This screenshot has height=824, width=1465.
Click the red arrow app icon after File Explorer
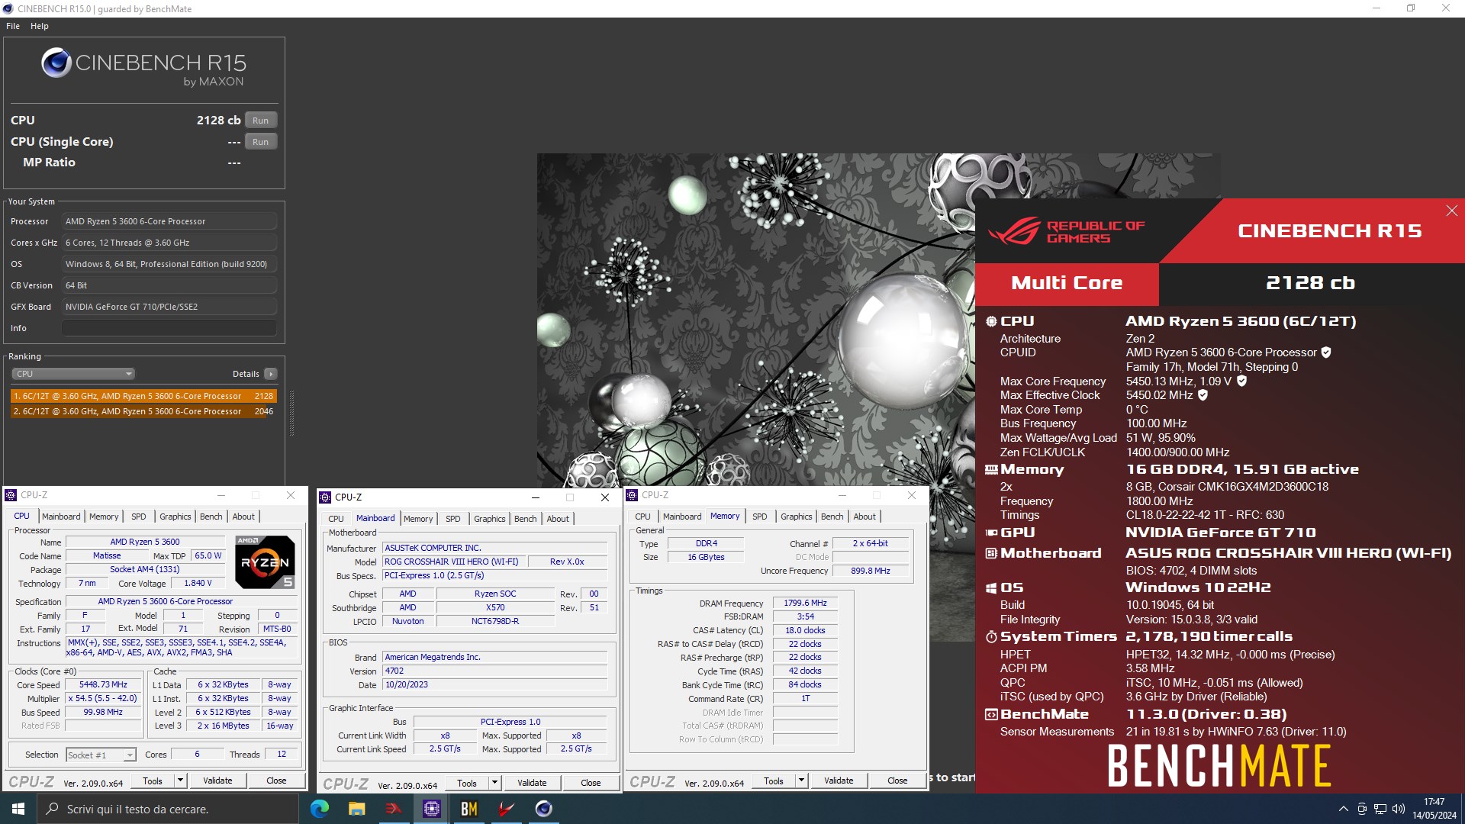click(x=394, y=809)
